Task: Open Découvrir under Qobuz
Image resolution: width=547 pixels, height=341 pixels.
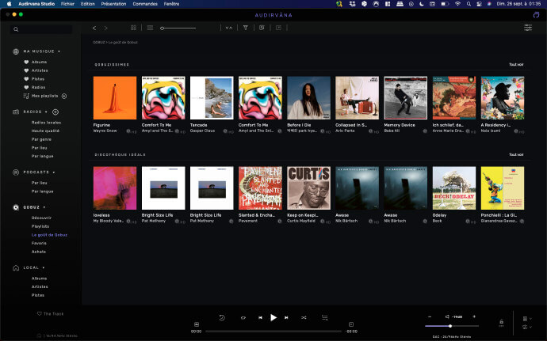Action: click(41, 218)
